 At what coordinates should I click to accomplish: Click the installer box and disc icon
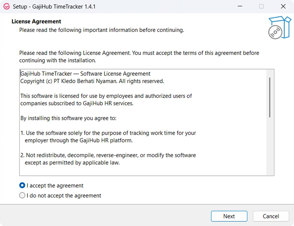pyautogui.click(x=280, y=27)
